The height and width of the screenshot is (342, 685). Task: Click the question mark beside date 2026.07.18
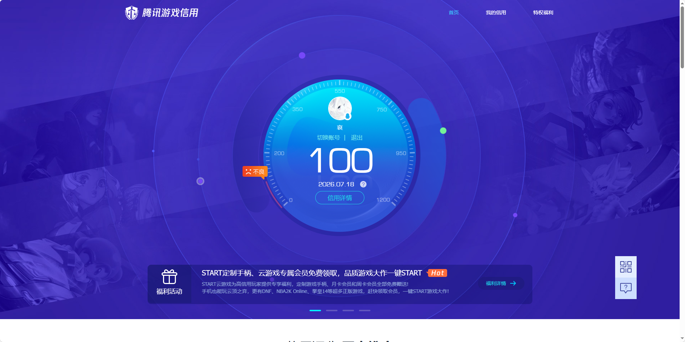click(x=363, y=184)
